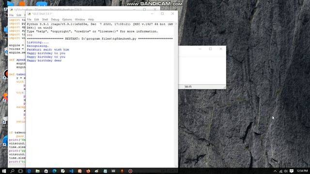
Task: Open the File menu in IDLE Shell
Action: pos(29,19)
